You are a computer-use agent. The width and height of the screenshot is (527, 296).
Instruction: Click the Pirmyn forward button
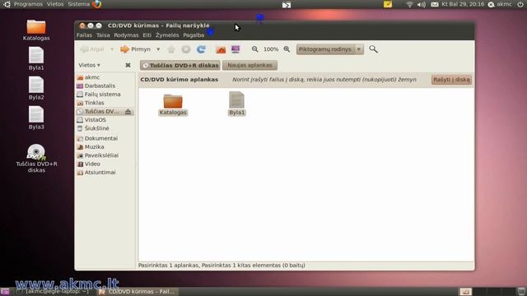(x=135, y=49)
